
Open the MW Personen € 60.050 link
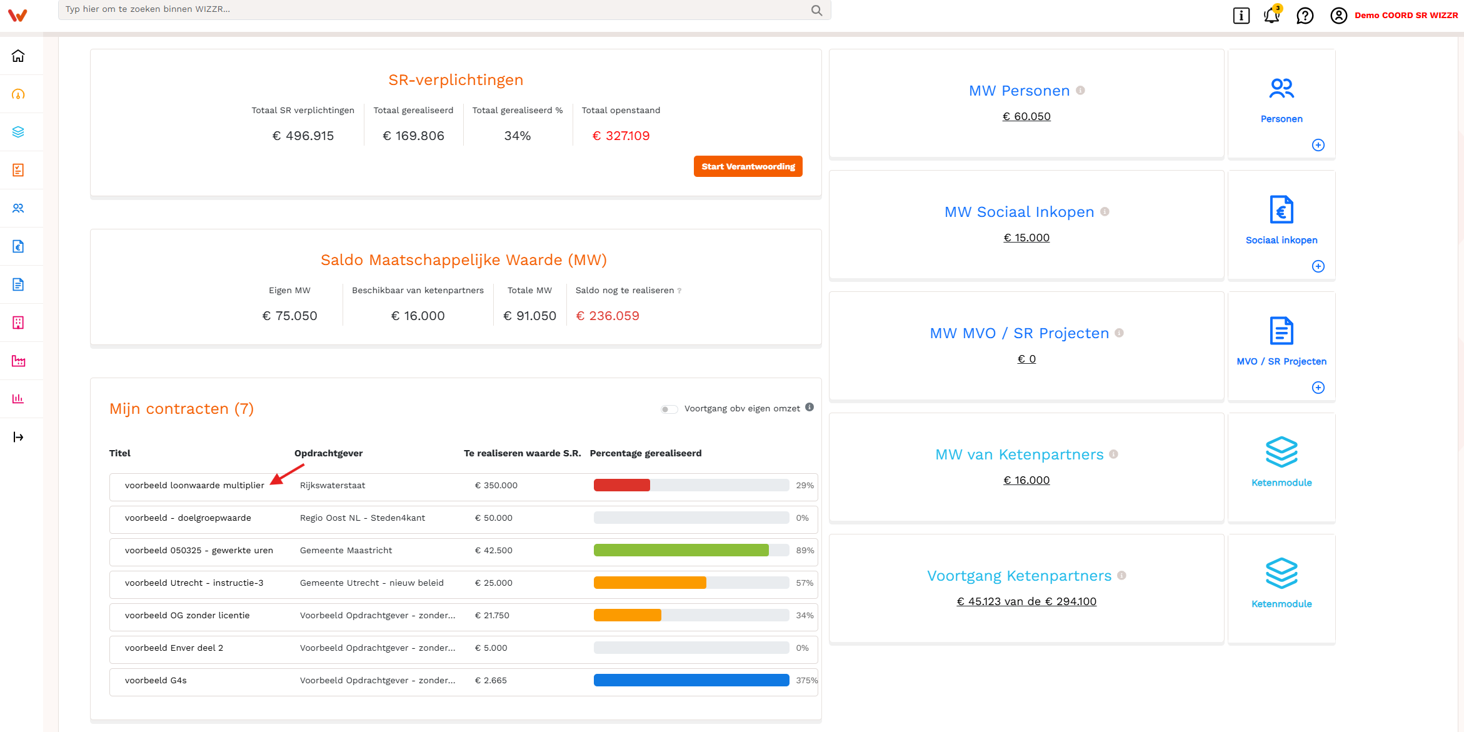1026,116
